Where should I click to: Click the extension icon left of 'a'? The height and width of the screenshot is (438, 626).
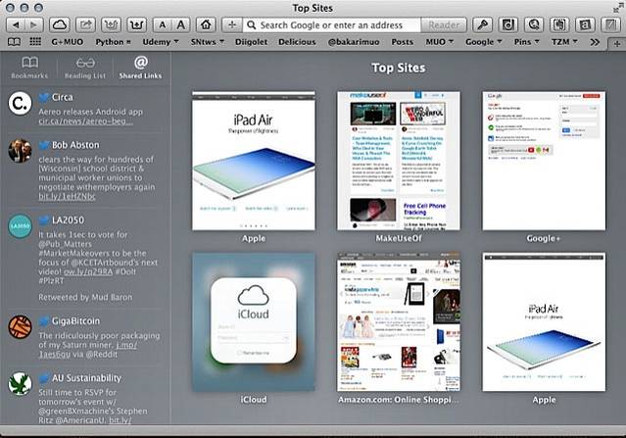[559, 25]
